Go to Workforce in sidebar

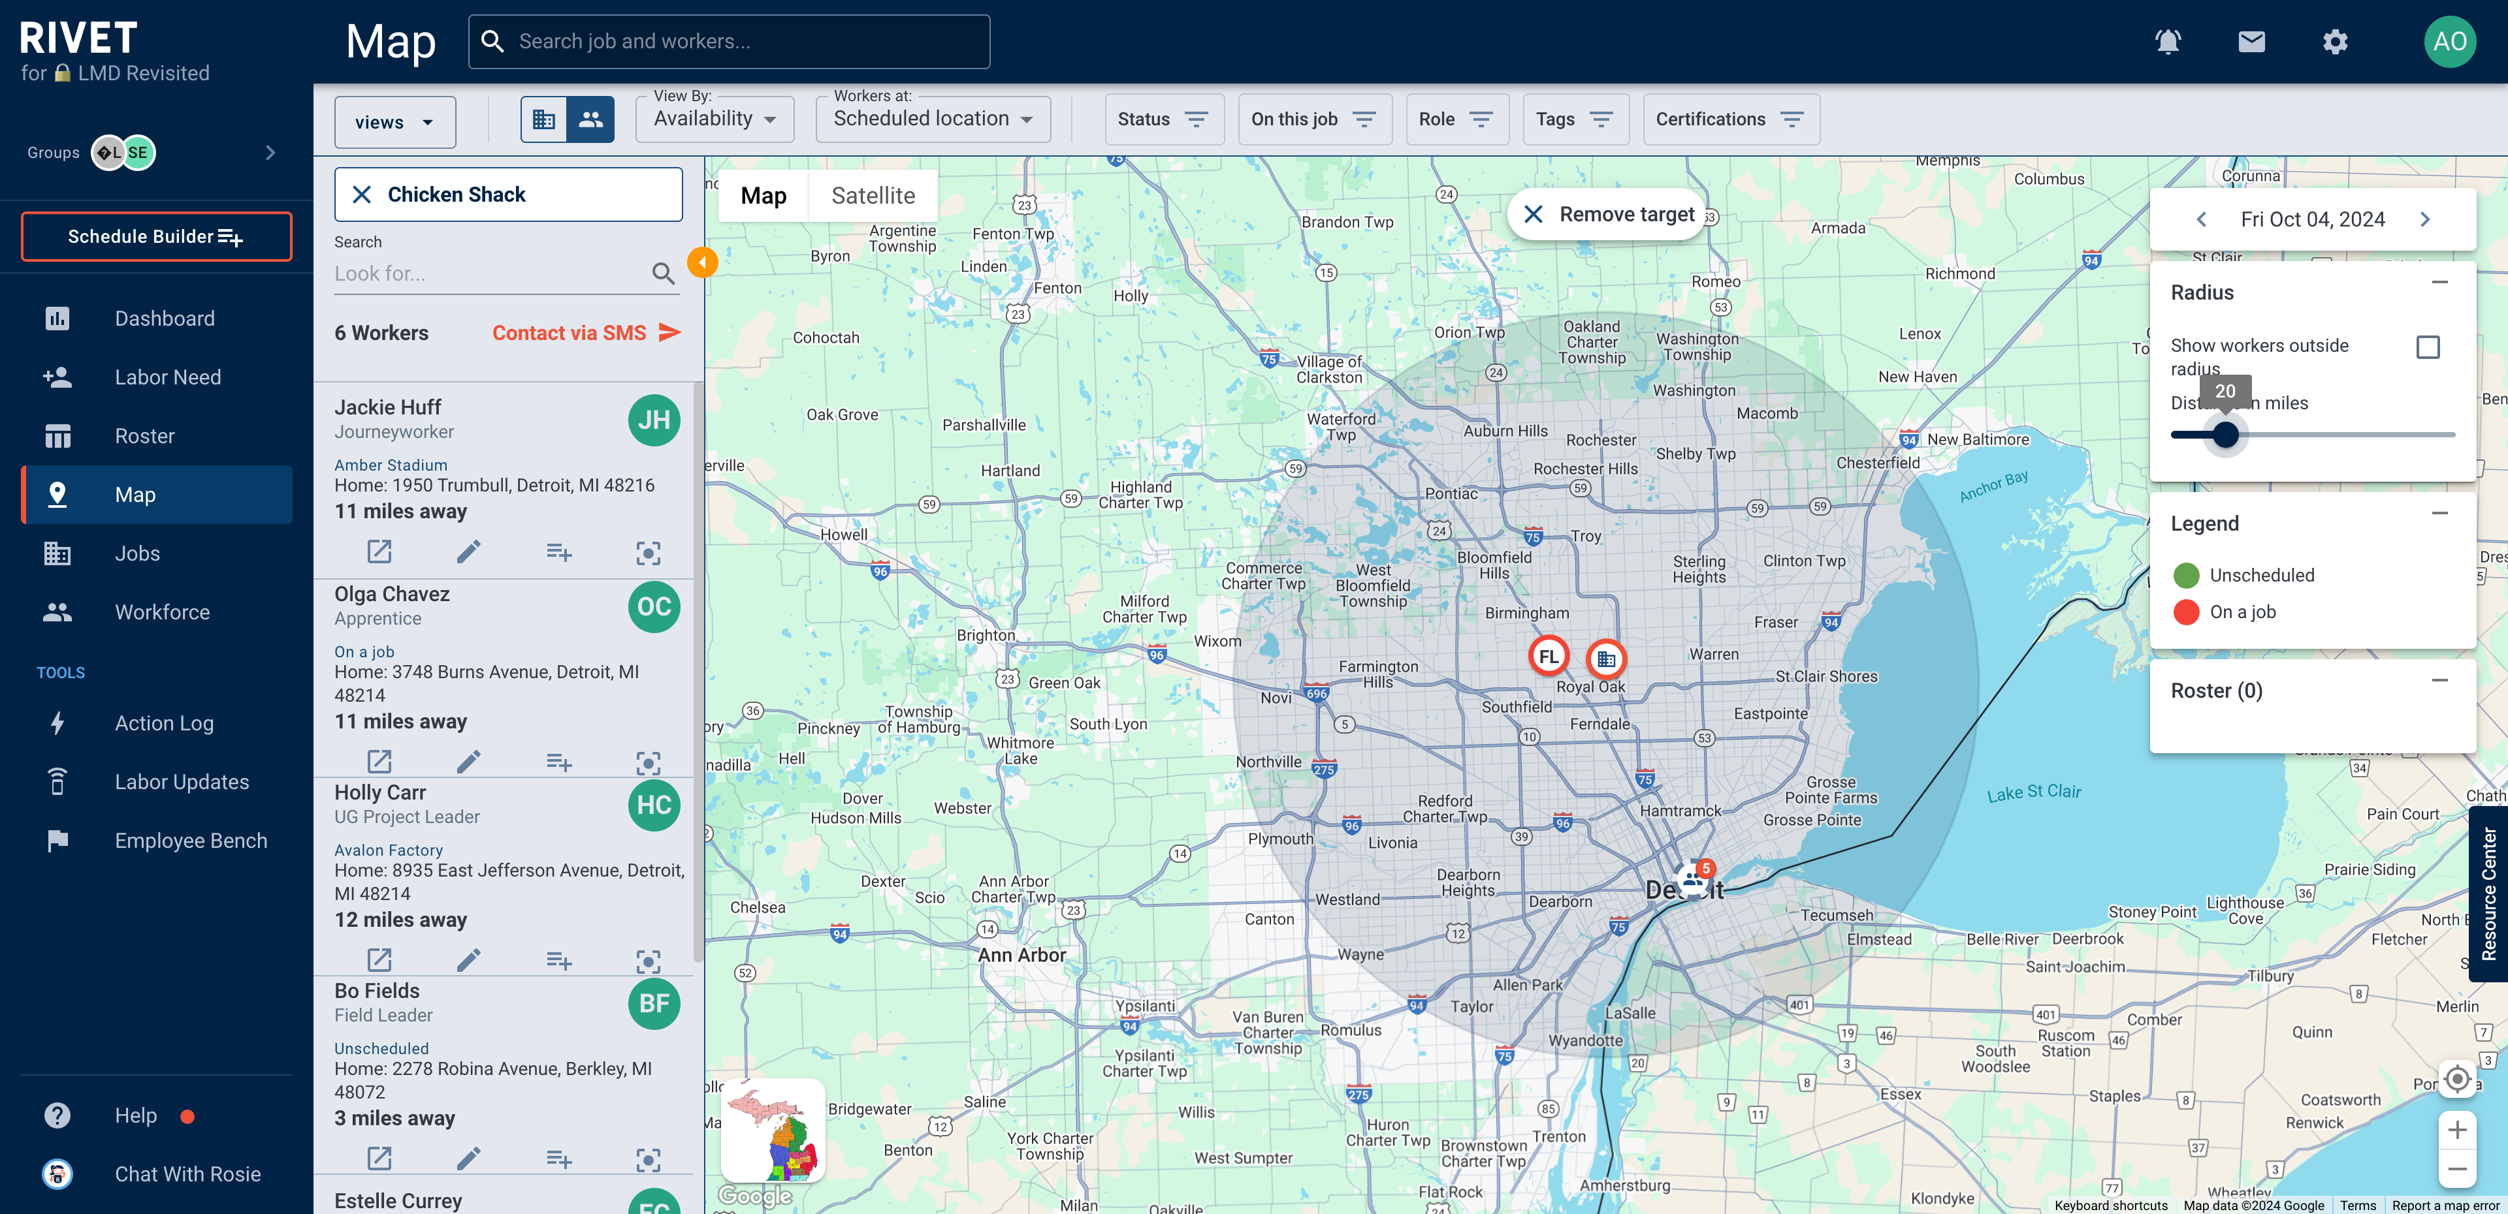click(157, 612)
